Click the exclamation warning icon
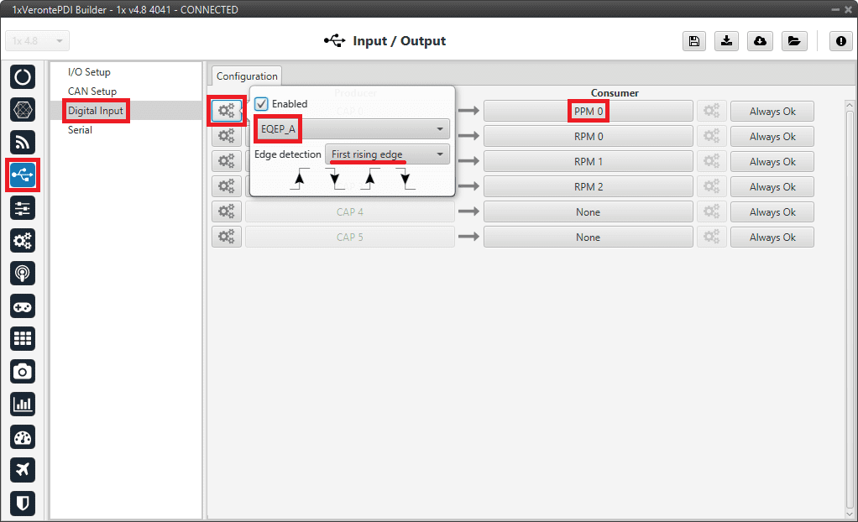Screen dimensions: 858x522 pyautogui.click(x=840, y=41)
